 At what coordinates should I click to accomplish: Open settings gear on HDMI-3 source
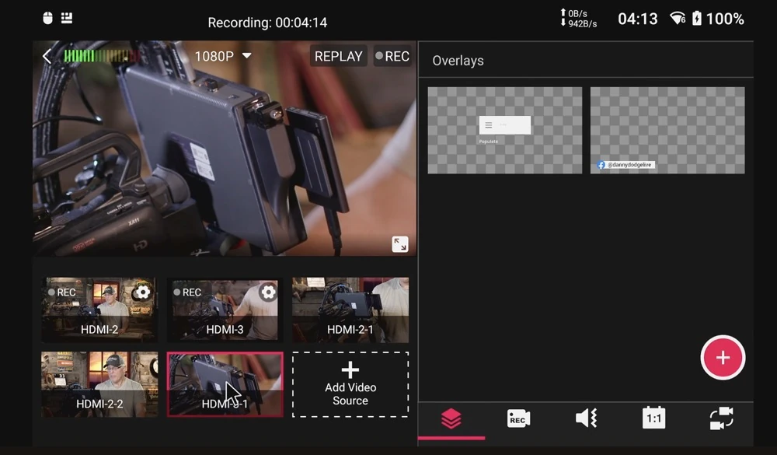[268, 292]
